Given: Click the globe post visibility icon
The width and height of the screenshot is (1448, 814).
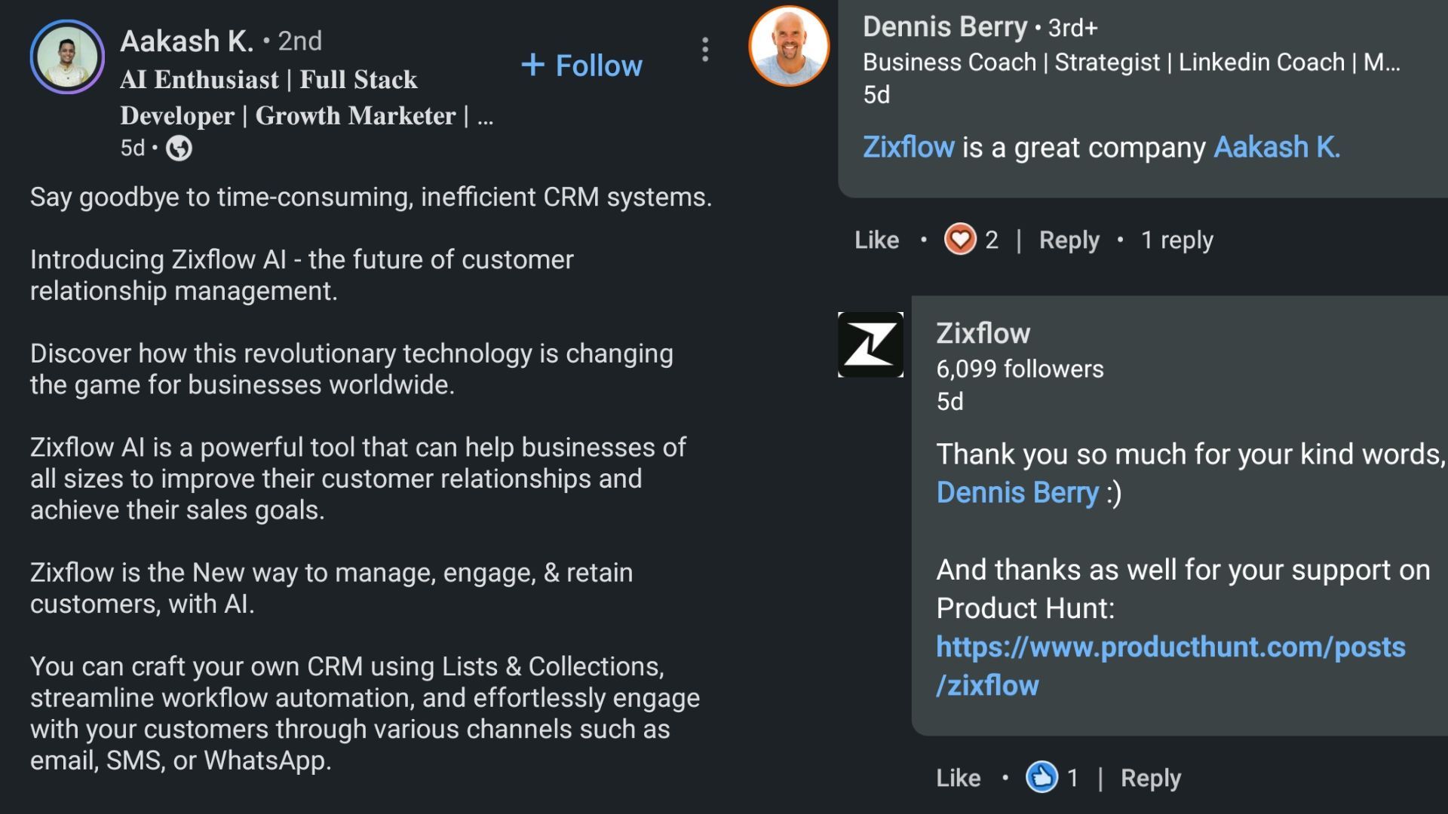Looking at the screenshot, I should point(179,148).
